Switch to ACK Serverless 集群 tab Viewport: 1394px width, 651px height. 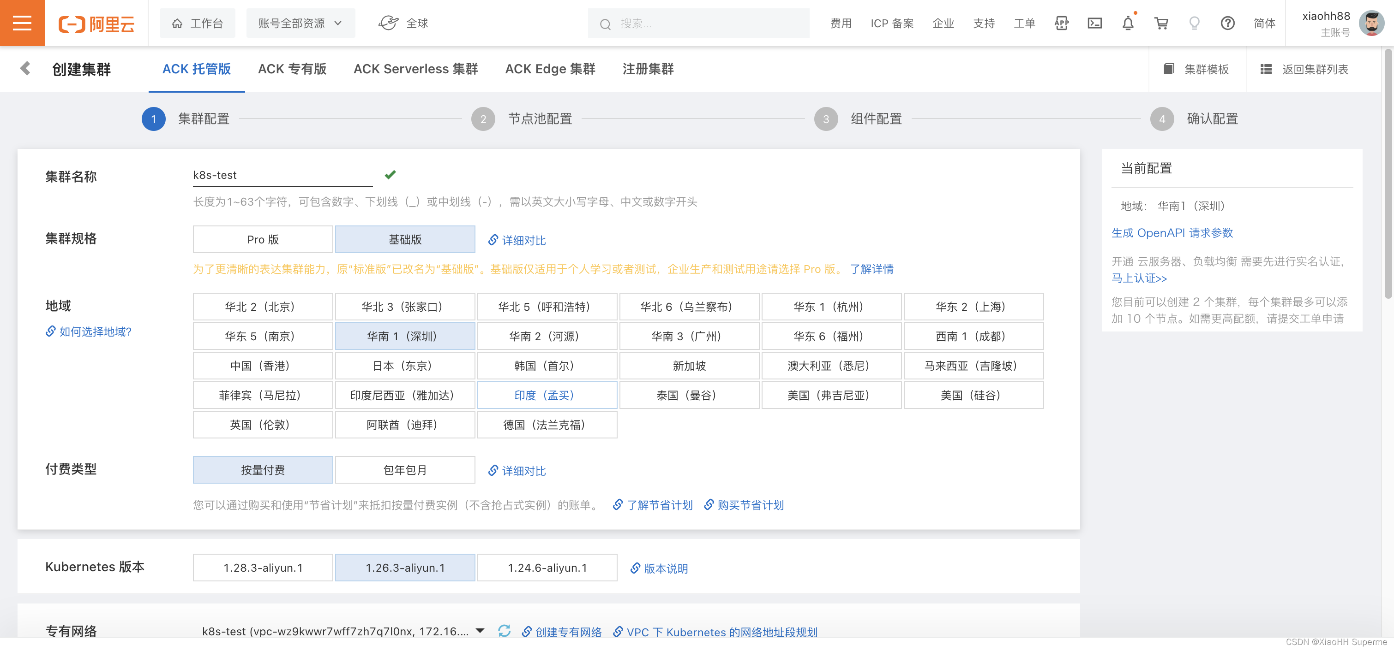pos(415,69)
